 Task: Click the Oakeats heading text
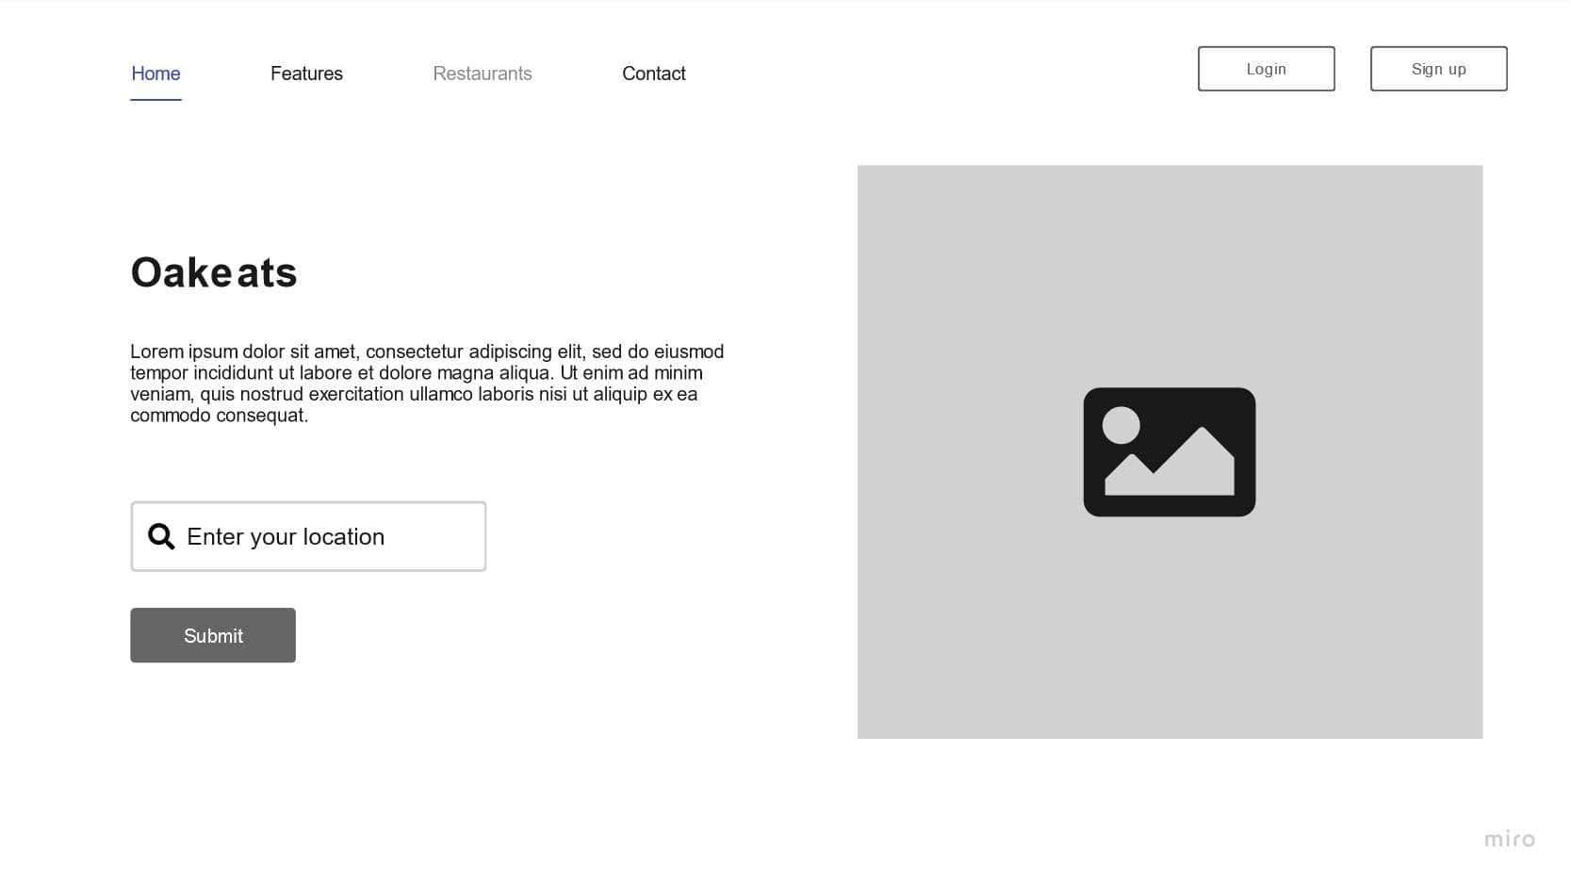213,272
